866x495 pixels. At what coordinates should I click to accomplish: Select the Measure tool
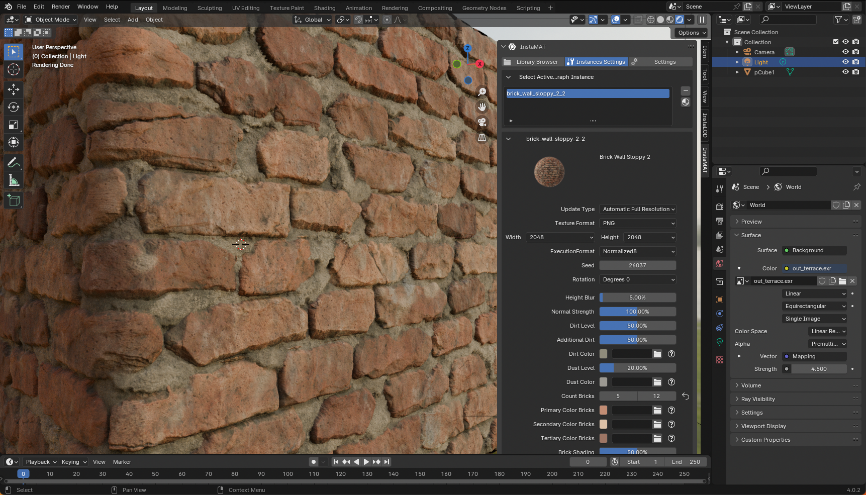14,180
